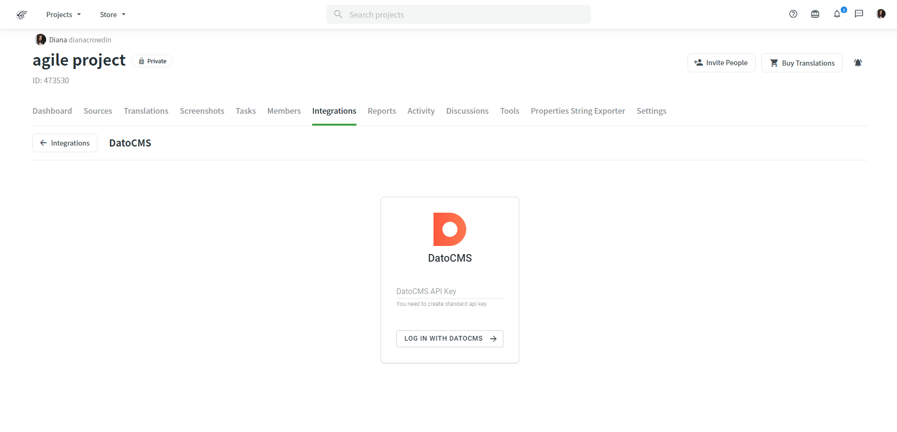Switch to the Activity tab
Image resolution: width=897 pixels, height=432 pixels.
[x=421, y=111]
